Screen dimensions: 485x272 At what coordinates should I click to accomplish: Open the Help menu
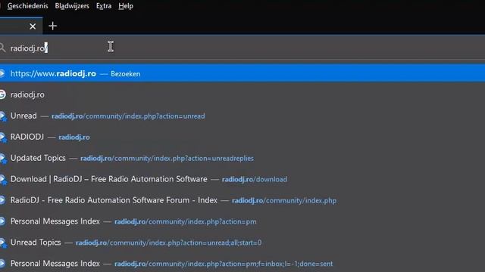pos(126,6)
